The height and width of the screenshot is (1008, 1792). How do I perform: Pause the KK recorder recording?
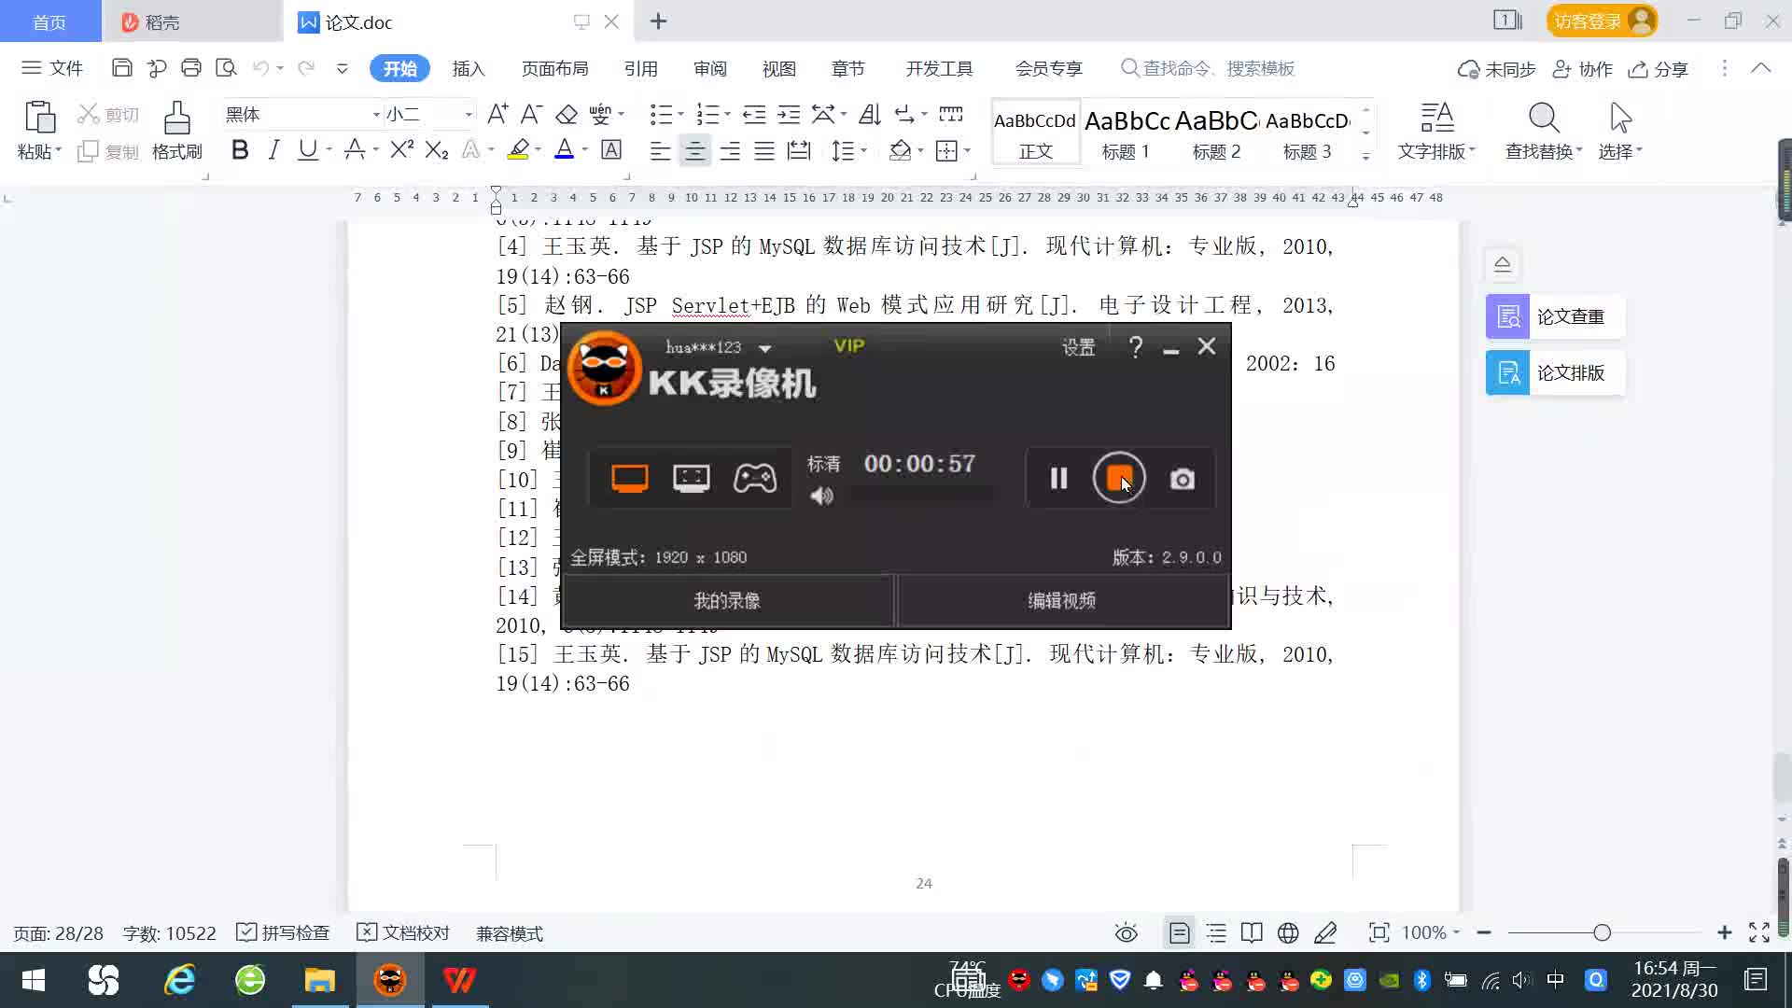[x=1058, y=479]
